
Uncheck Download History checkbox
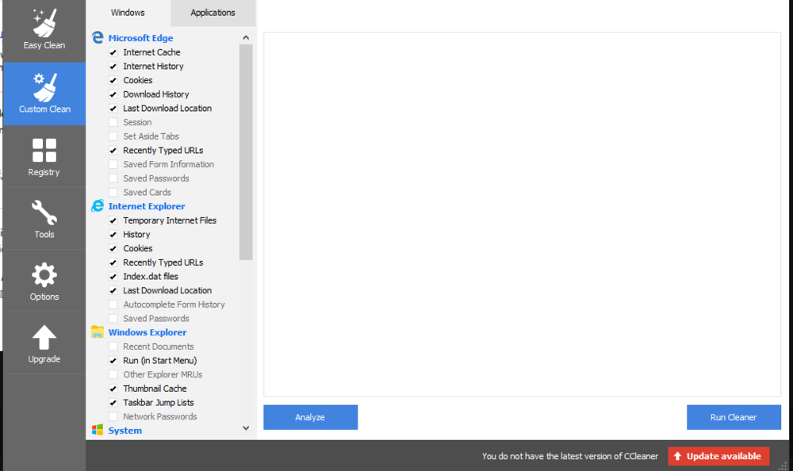113,94
